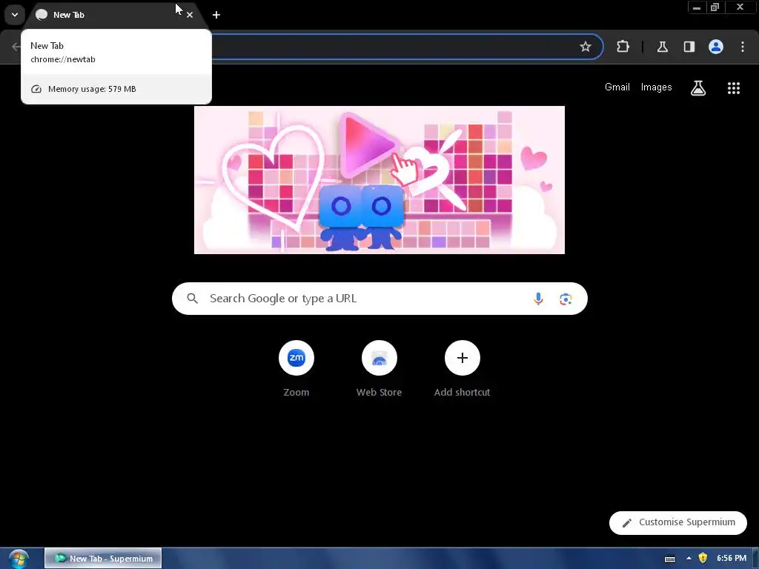The height and width of the screenshot is (569, 759).
Task: Minimize the Supermium window
Action: coord(697,7)
